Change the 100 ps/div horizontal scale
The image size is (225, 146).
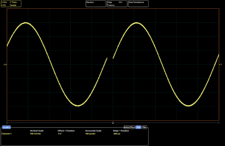pyautogui.click(x=91, y=134)
